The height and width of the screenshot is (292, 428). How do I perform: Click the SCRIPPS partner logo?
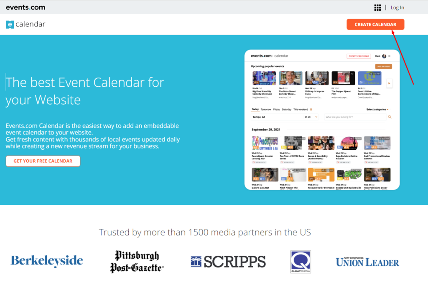[228, 262]
